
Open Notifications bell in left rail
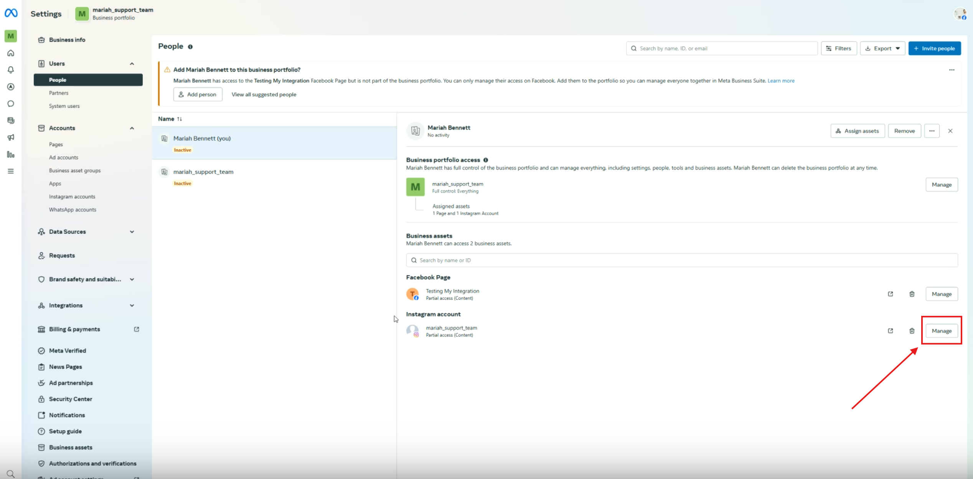(11, 70)
